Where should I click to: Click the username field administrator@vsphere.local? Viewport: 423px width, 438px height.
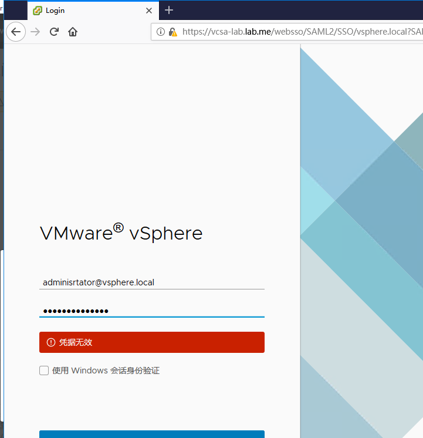pyautogui.click(x=152, y=282)
